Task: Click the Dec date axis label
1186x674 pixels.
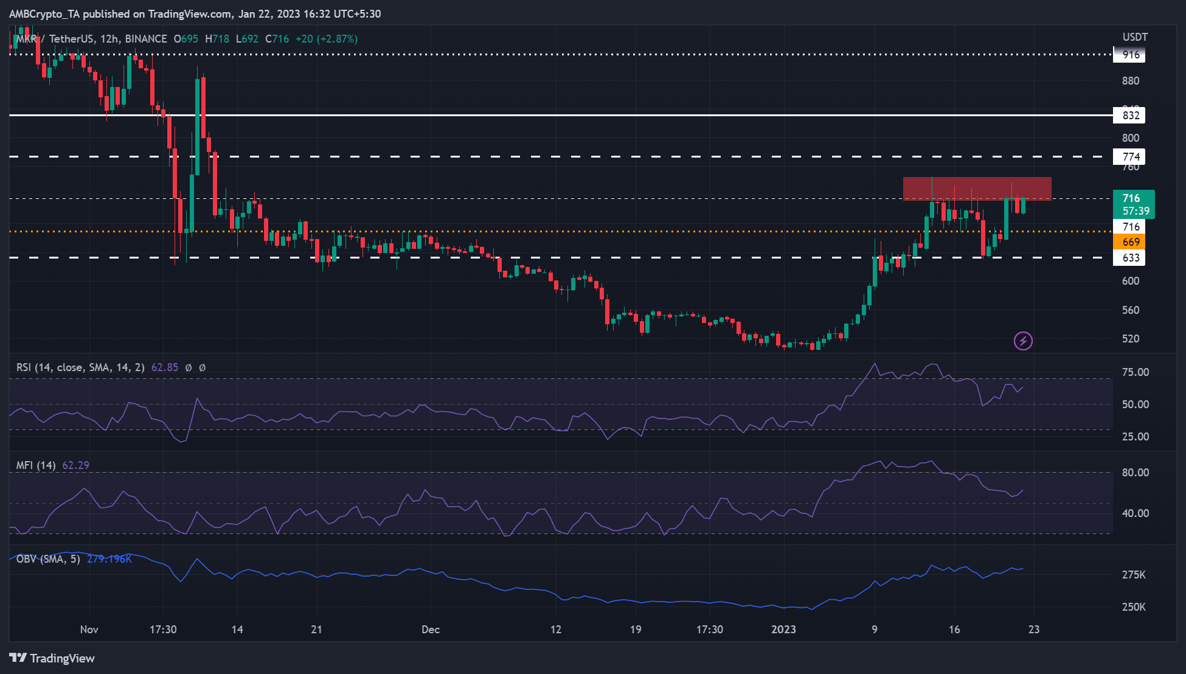Action: click(431, 630)
